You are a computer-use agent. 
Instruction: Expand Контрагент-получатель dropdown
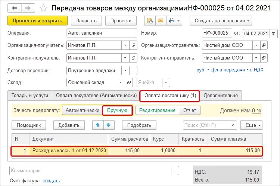pyautogui.click(x=125, y=58)
